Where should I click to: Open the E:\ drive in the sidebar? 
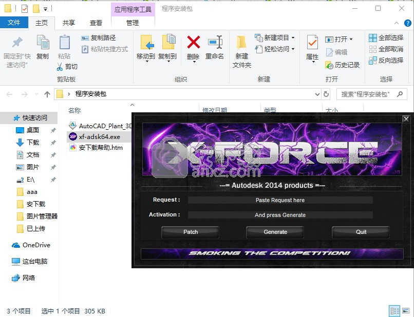[x=31, y=180]
